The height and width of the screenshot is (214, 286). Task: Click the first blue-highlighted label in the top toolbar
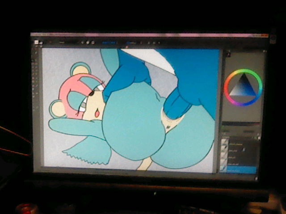[109, 43]
